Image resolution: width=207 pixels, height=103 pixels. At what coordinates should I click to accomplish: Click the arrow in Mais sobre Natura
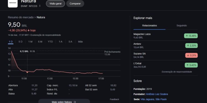(x=75, y=102)
